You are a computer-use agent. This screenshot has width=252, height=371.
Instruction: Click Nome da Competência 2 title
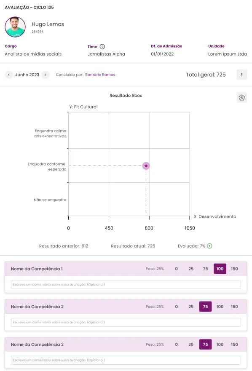(37, 307)
